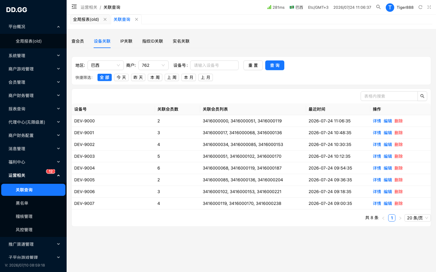The width and height of the screenshot is (436, 272).
Task: Select the 本周 quick filter
Action: pos(155,77)
